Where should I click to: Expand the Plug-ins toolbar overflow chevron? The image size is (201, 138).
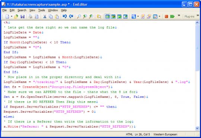[x=198, y=15]
